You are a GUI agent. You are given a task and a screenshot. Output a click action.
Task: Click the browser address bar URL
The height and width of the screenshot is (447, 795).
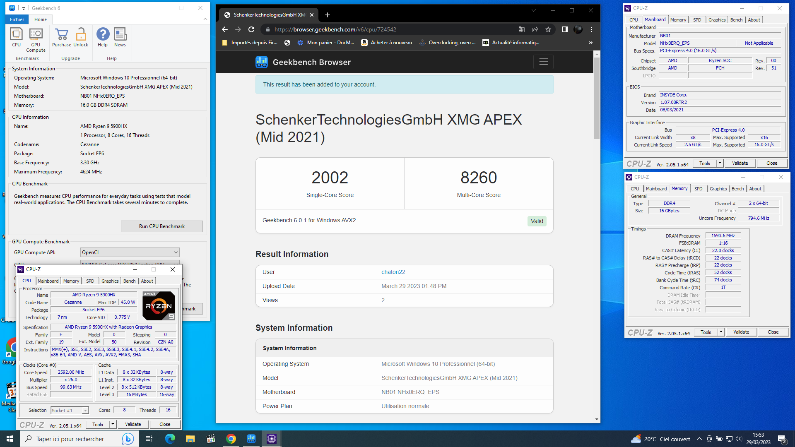pyautogui.click(x=335, y=29)
